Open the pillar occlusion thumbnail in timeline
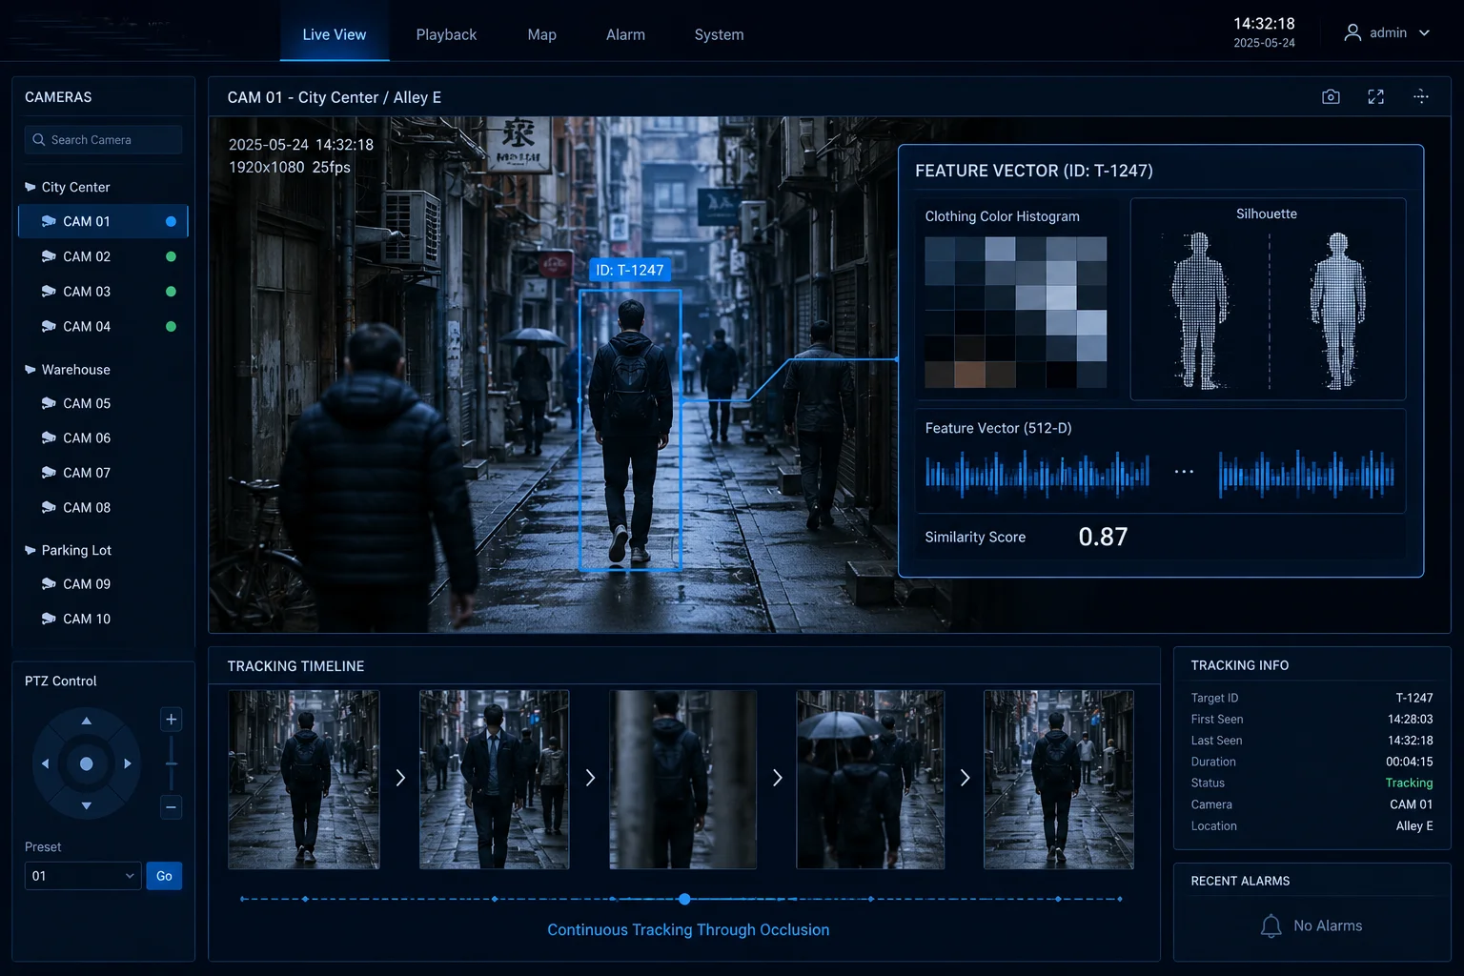Viewport: 1464px width, 976px height. (682, 780)
